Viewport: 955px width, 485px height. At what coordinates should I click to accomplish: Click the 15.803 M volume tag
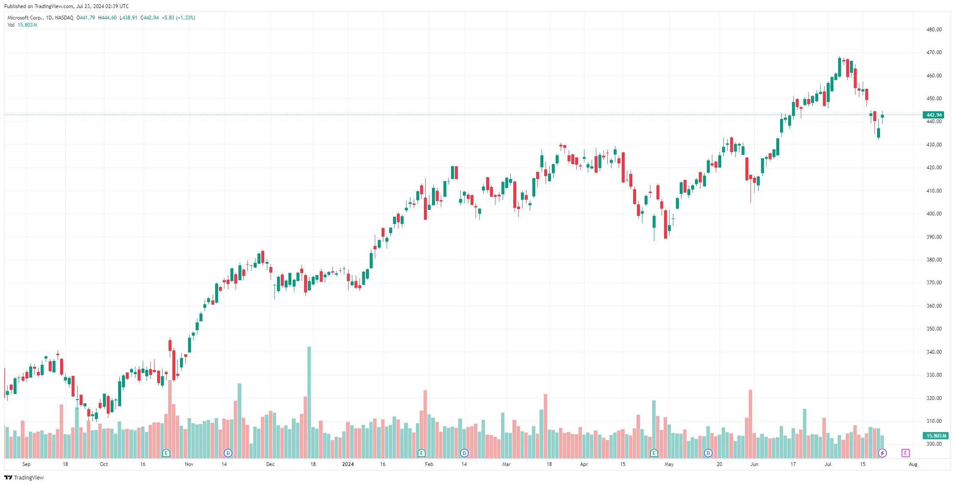click(x=936, y=436)
